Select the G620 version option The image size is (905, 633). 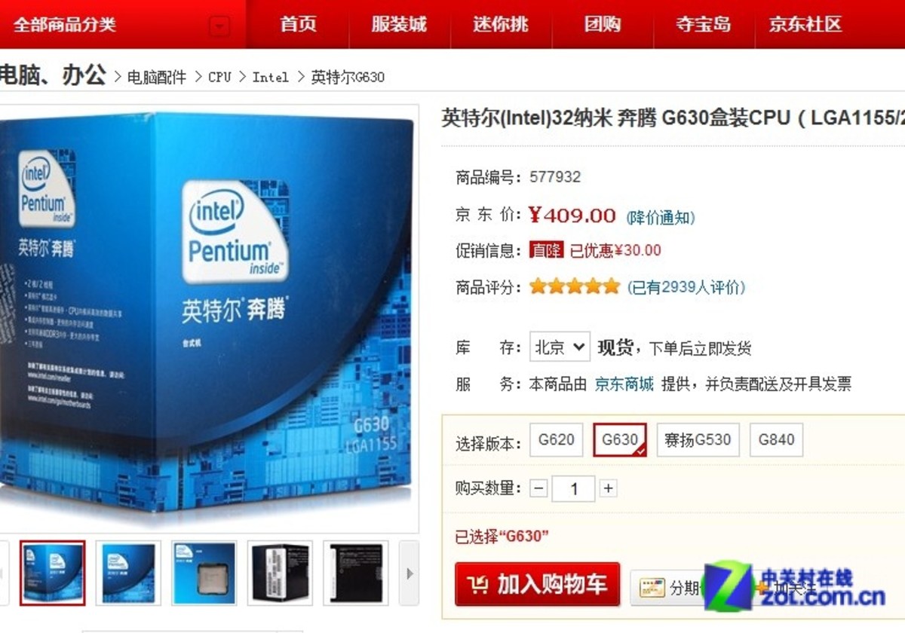click(x=556, y=440)
